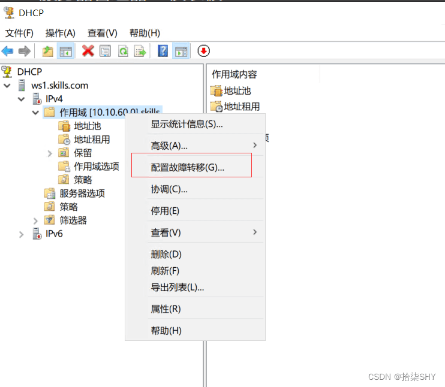
Task: Click the blue Back arrow toolbar icon
Action: click(x=7, y=52)
